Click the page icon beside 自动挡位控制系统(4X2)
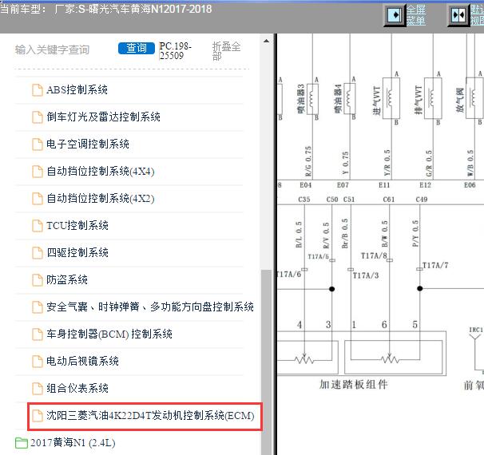484x455 pixels. click(38, 199)
